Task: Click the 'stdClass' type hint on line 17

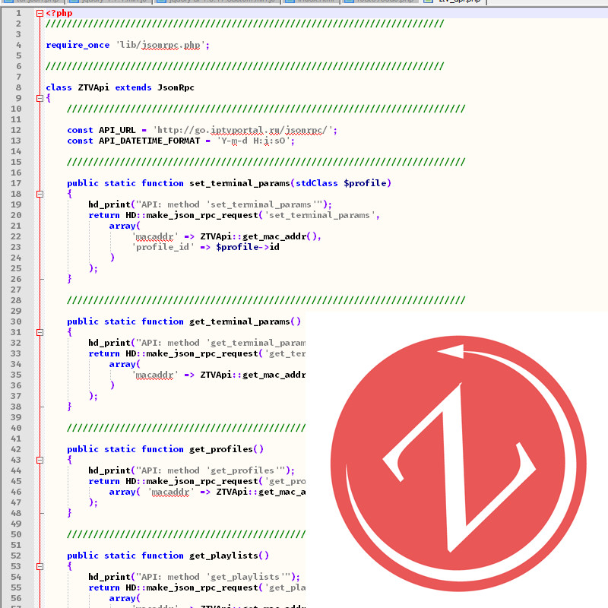Action: click(x=317, y=183)
